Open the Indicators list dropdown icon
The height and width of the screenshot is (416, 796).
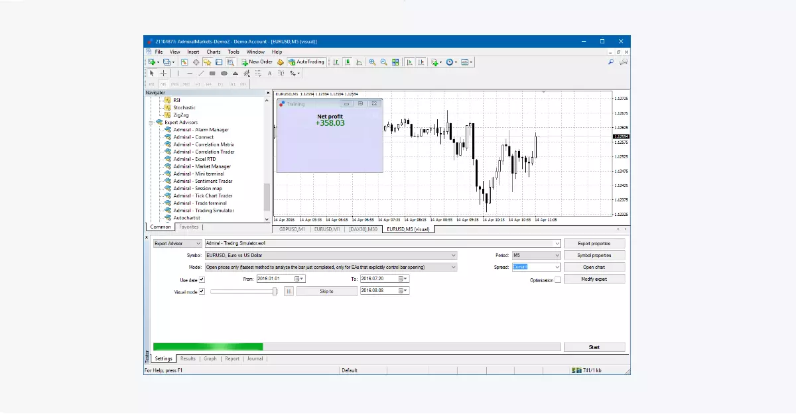[436, 62]
